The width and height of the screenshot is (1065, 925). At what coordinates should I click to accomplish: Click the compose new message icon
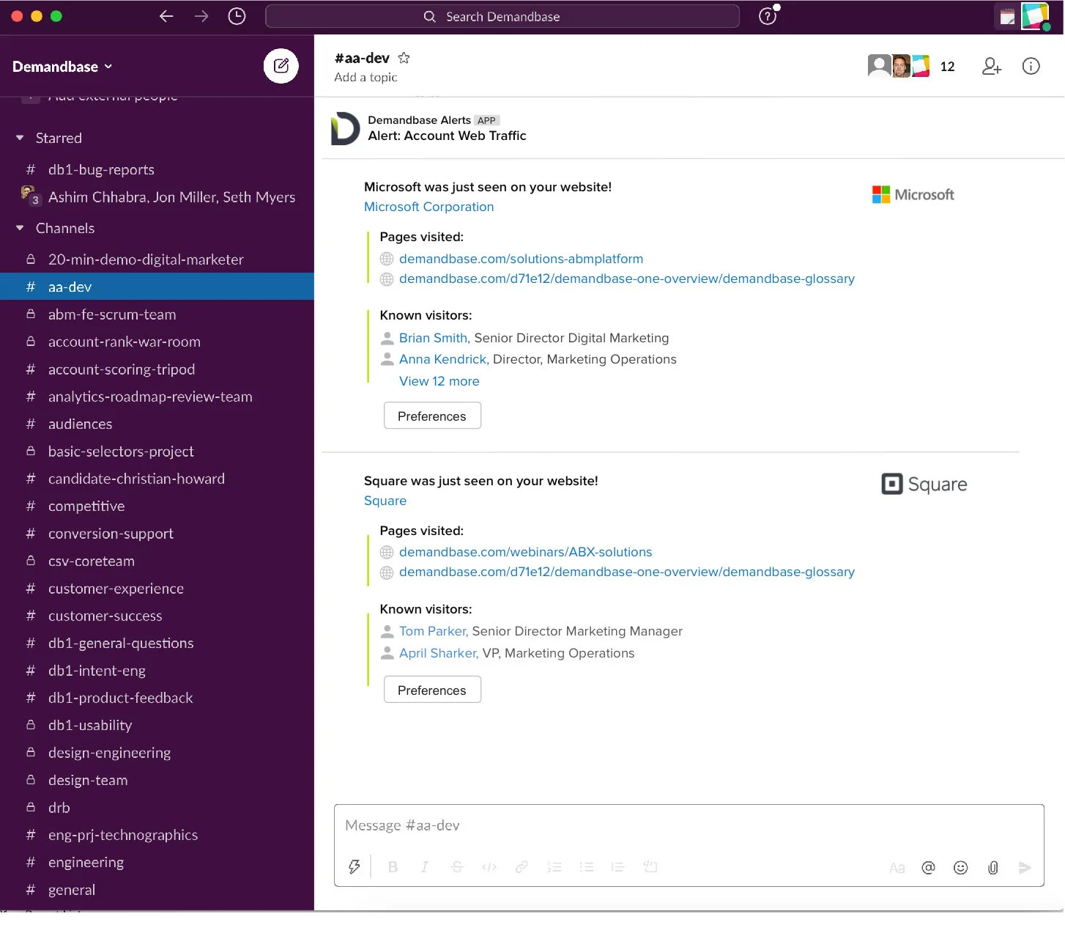(x=281, y=66)
